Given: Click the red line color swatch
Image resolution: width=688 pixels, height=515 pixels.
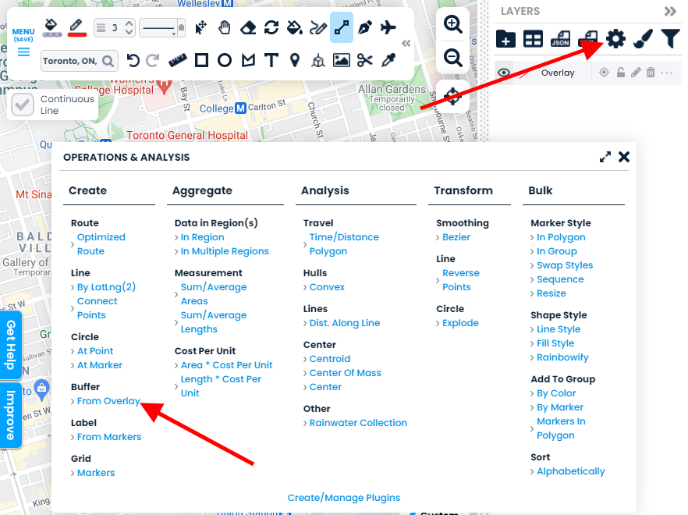Looking at the screenshot, I should point(76,28).
